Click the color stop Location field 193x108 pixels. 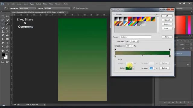[152, 68]
